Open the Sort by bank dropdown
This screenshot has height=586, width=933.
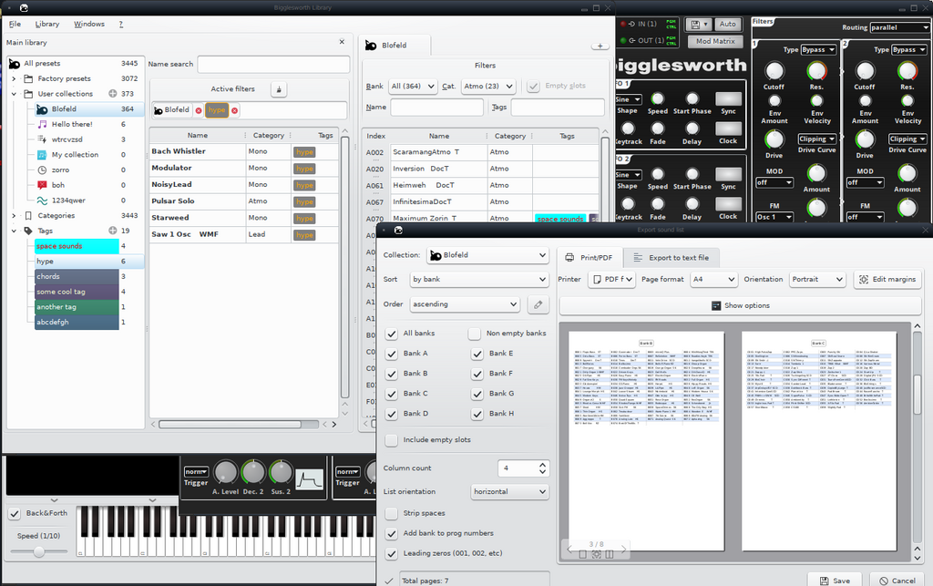tap(477, 280)
